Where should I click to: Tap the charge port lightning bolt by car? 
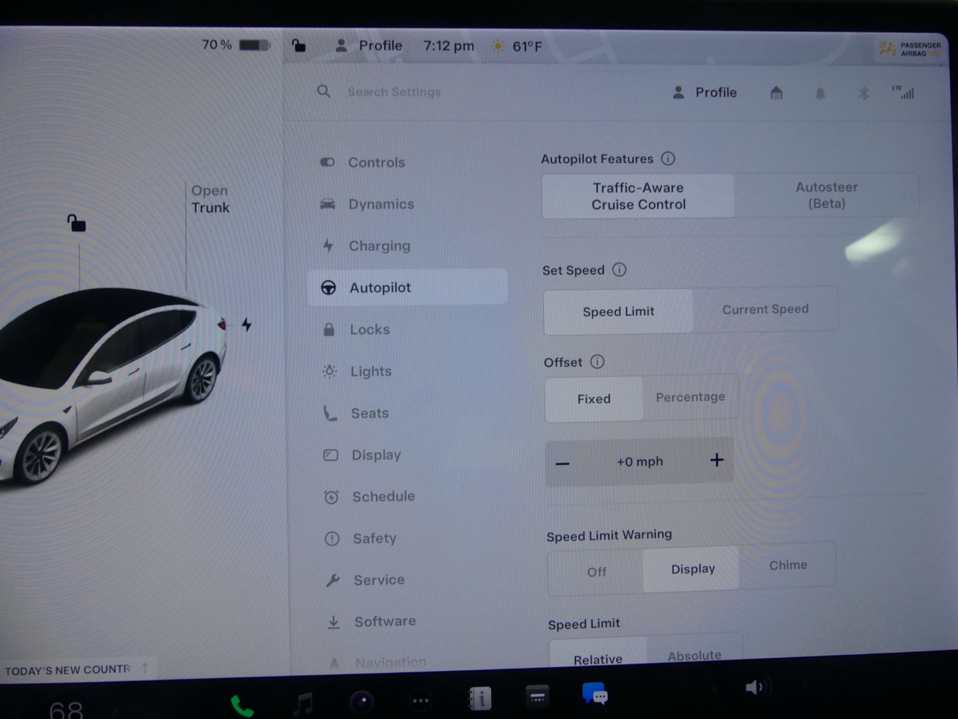pos(247,325)
